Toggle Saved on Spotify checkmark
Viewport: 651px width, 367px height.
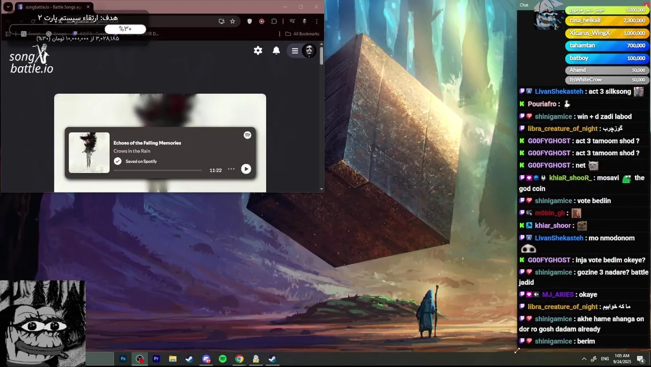tap(117, 161)
